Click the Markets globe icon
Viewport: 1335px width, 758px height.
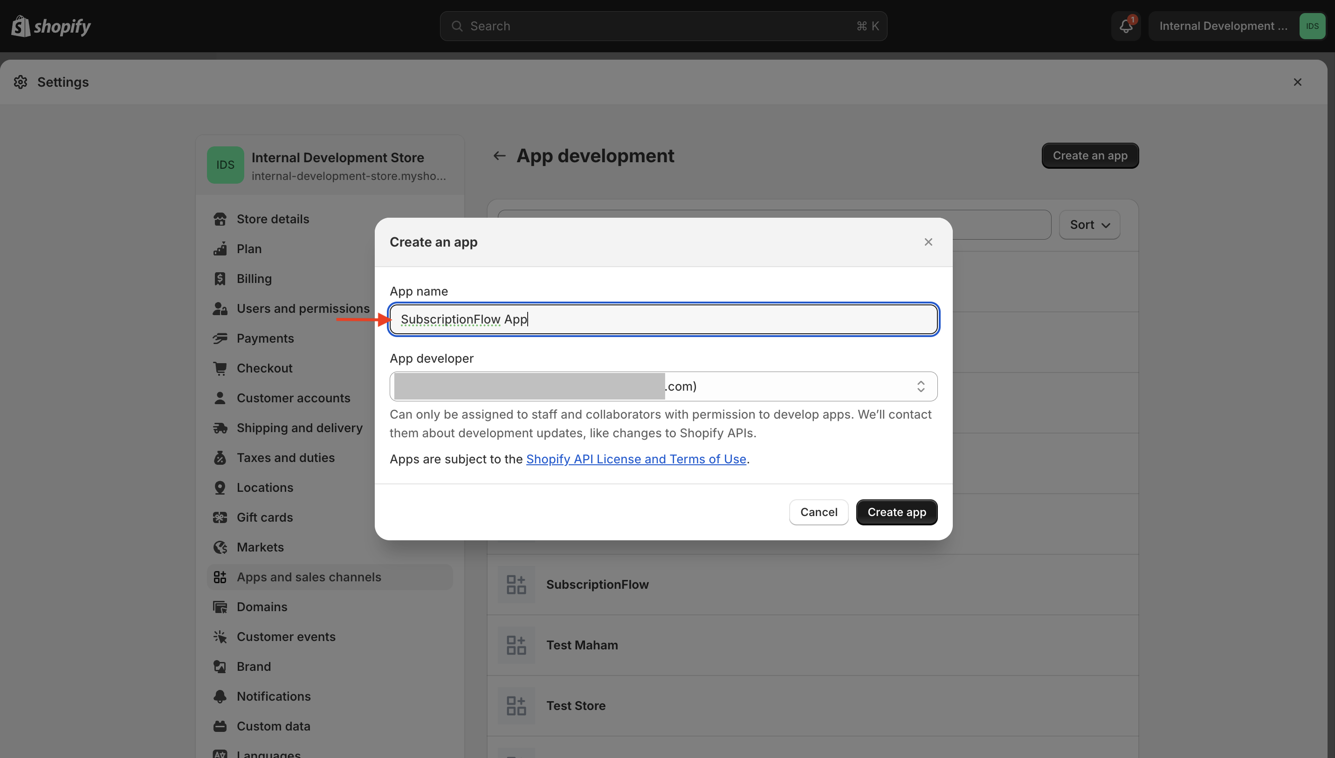click(x=220, y=547)
